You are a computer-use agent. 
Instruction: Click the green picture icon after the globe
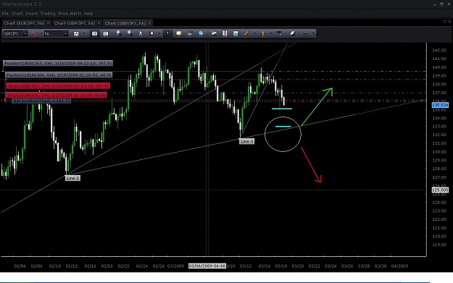(x=214, y=34)
